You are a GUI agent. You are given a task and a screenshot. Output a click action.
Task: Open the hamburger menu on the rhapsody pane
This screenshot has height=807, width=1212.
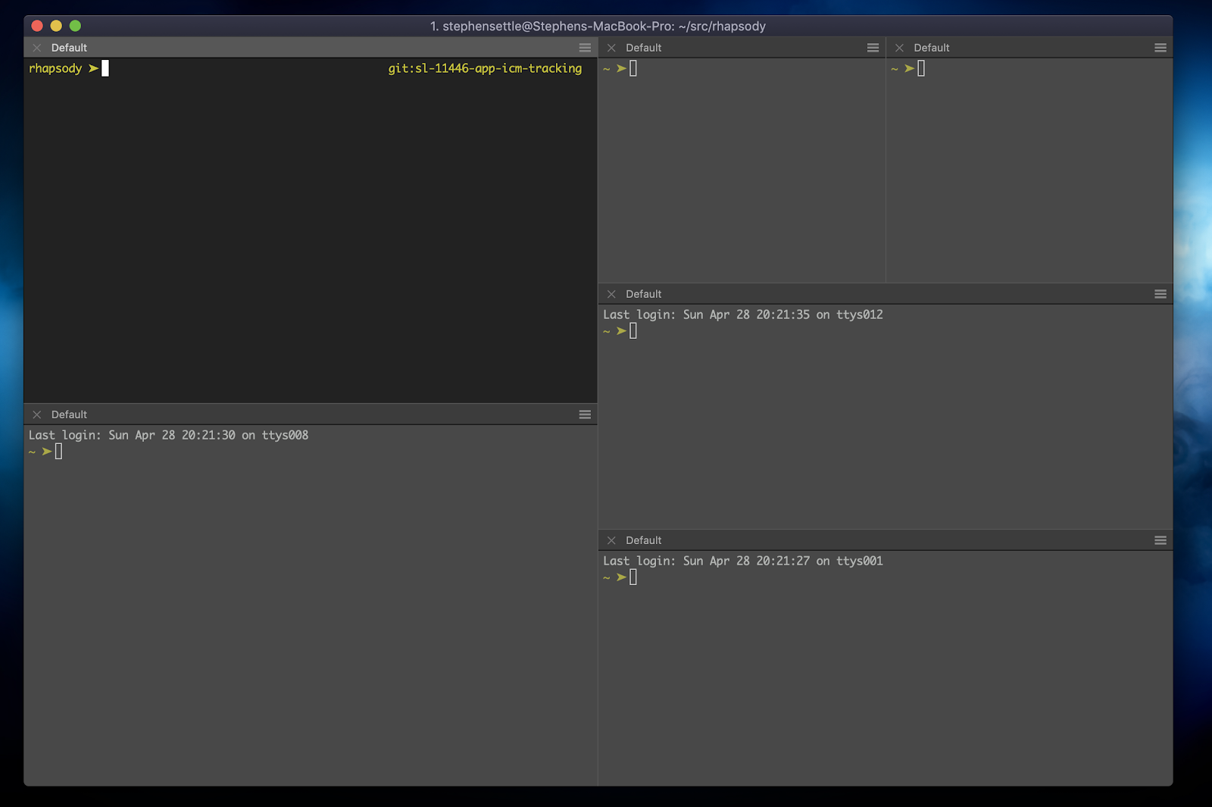point(585,47)
